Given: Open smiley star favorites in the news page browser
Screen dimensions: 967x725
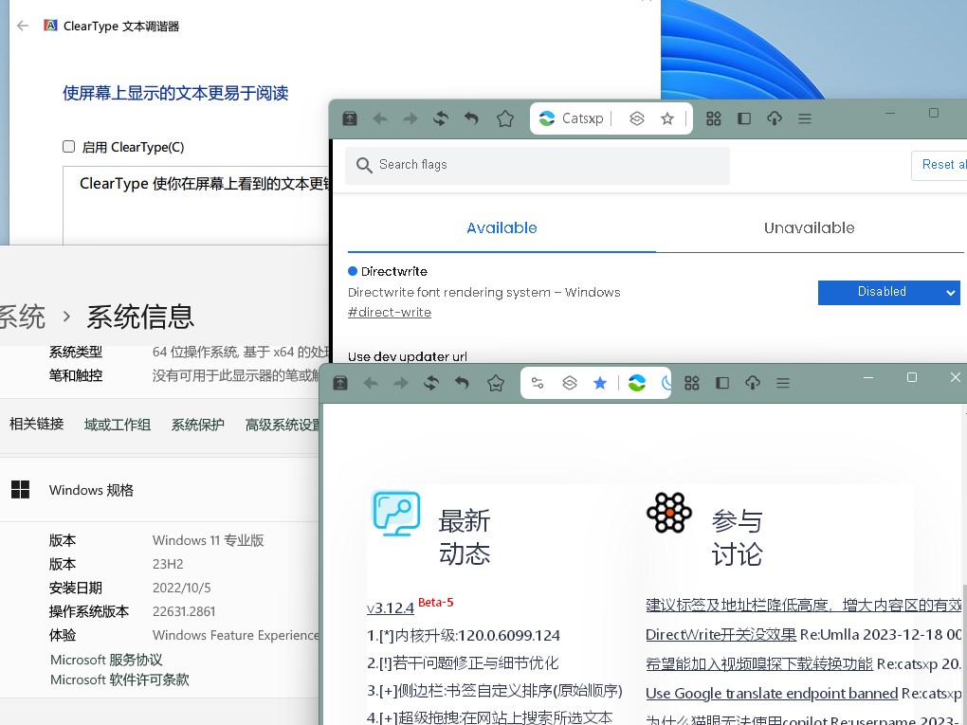Looking at the screenshot, I should (x=496, y=384).
